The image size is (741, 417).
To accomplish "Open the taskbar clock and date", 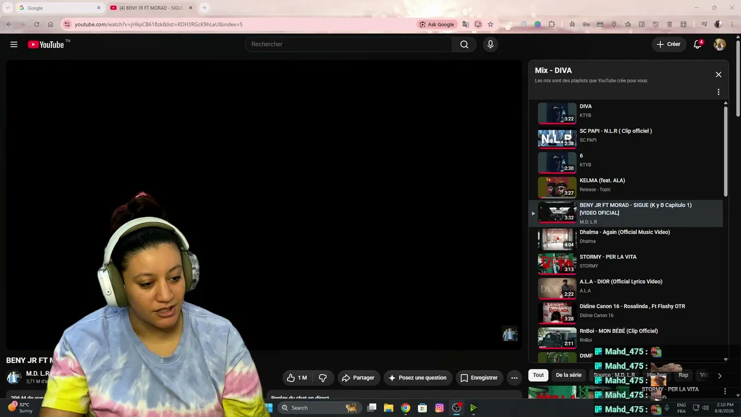I will [725, 408].
